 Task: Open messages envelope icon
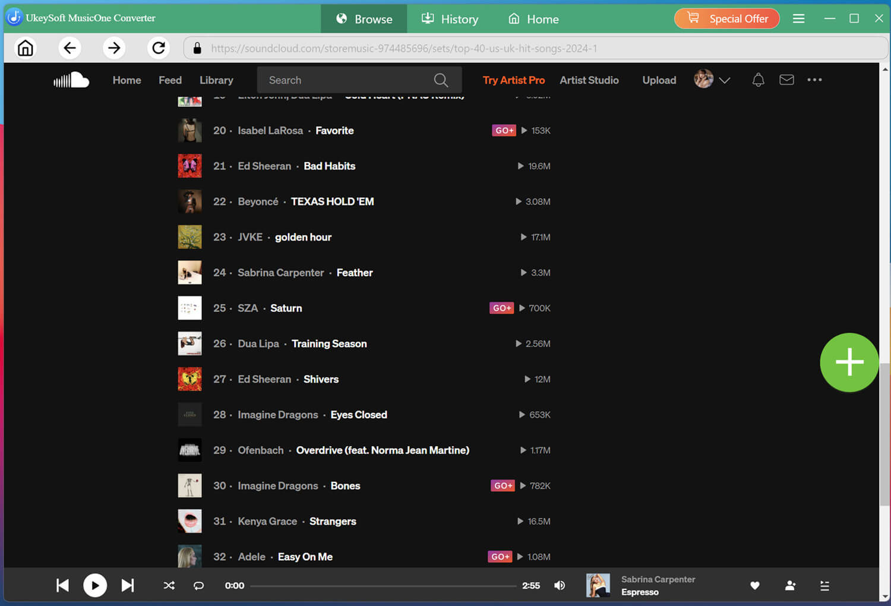(x=786, y=80)
